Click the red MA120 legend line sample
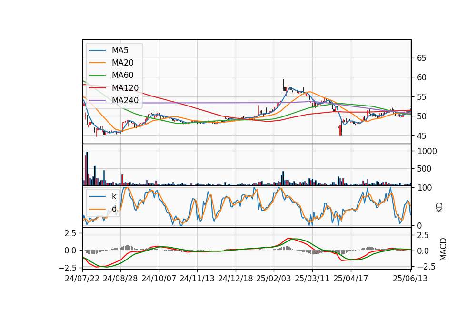457x328 pixels. pos(97,87)
